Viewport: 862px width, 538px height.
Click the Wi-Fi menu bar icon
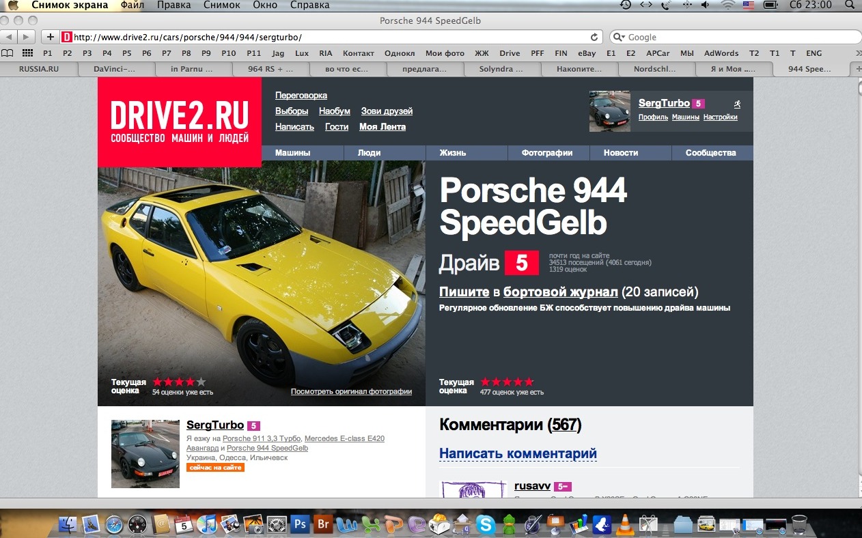(x=728, y=5)
